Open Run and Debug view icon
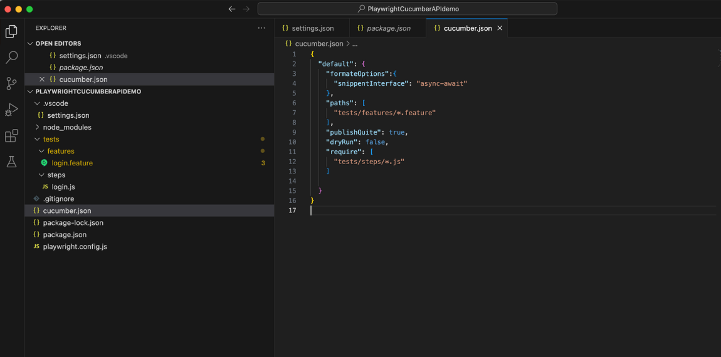This screenshot has height=357, width=721. click(11, 110)
